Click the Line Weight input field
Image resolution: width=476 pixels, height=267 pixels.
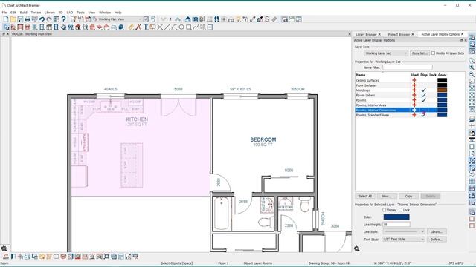click(396, 224)
